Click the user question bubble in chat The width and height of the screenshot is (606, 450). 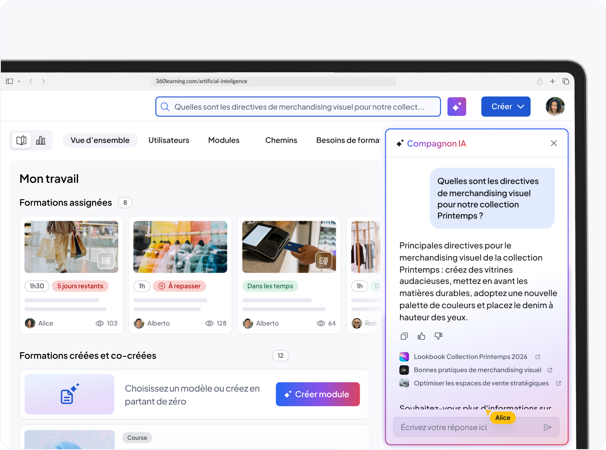pos(492,198)
